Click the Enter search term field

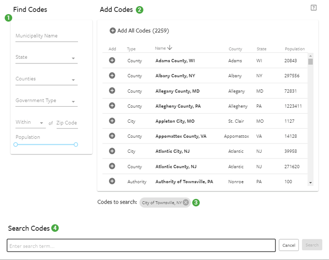tap(141, 245)
